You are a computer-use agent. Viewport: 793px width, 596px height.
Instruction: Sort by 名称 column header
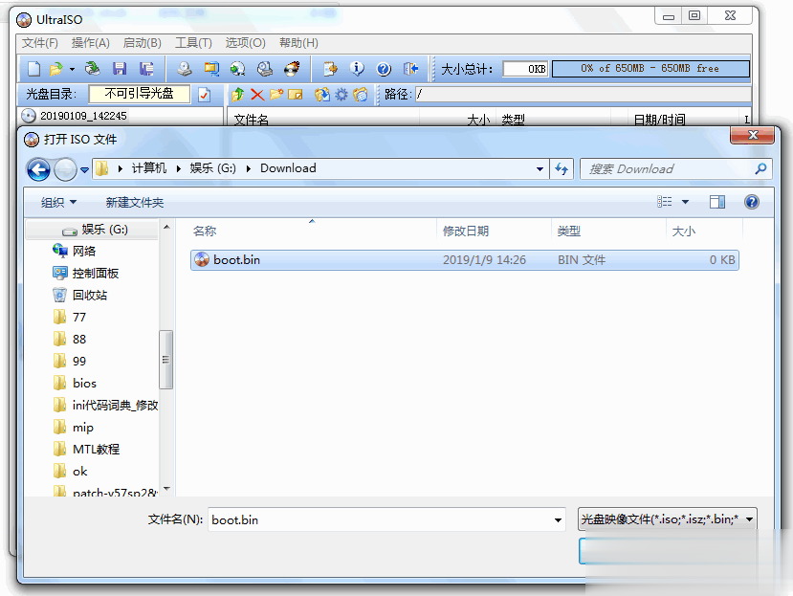coord(313,232)
